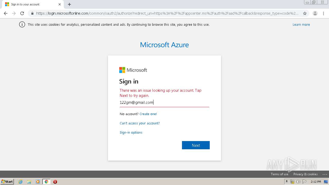Open the Chrome profile avatar icon

315,13
